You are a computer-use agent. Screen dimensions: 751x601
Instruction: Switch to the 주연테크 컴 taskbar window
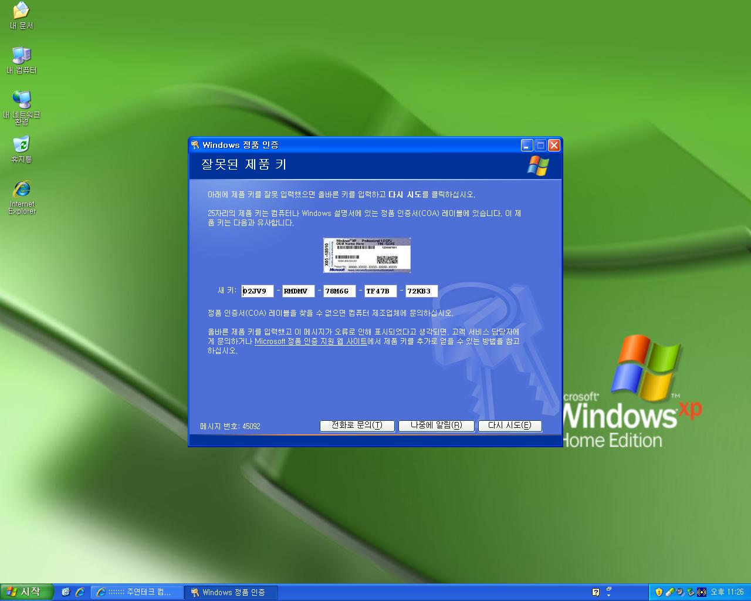pos(137,592)
